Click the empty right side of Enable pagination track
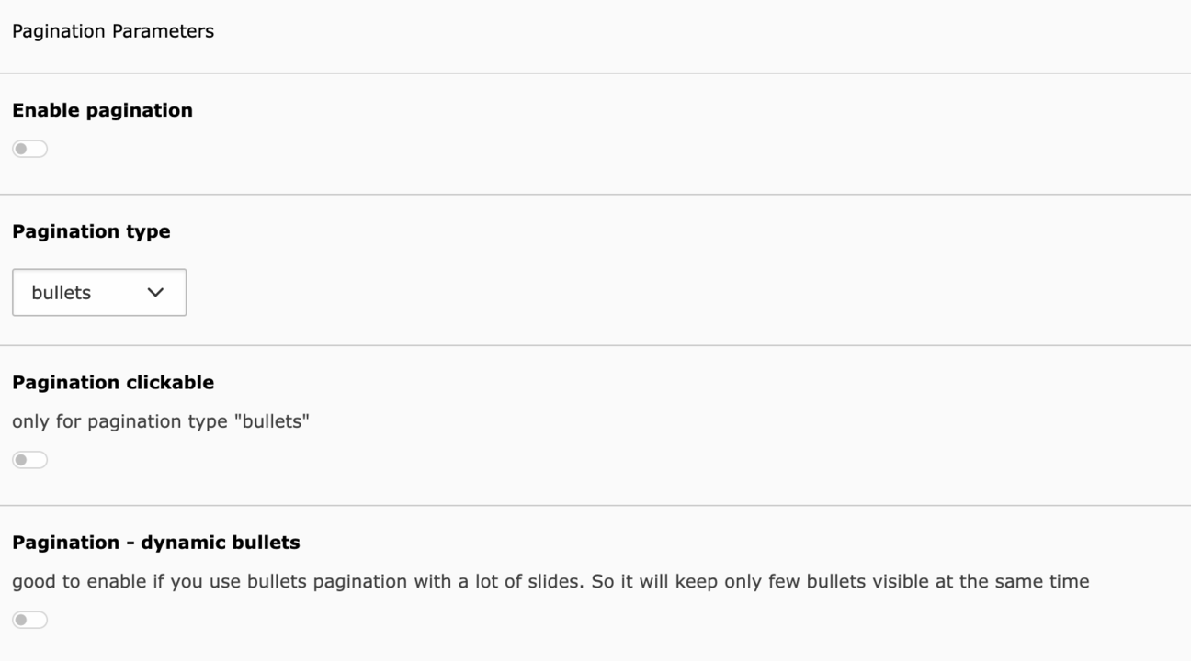The width and height of the screenshot is (1191, 661). pyautogui.click(x=39, y=149)
